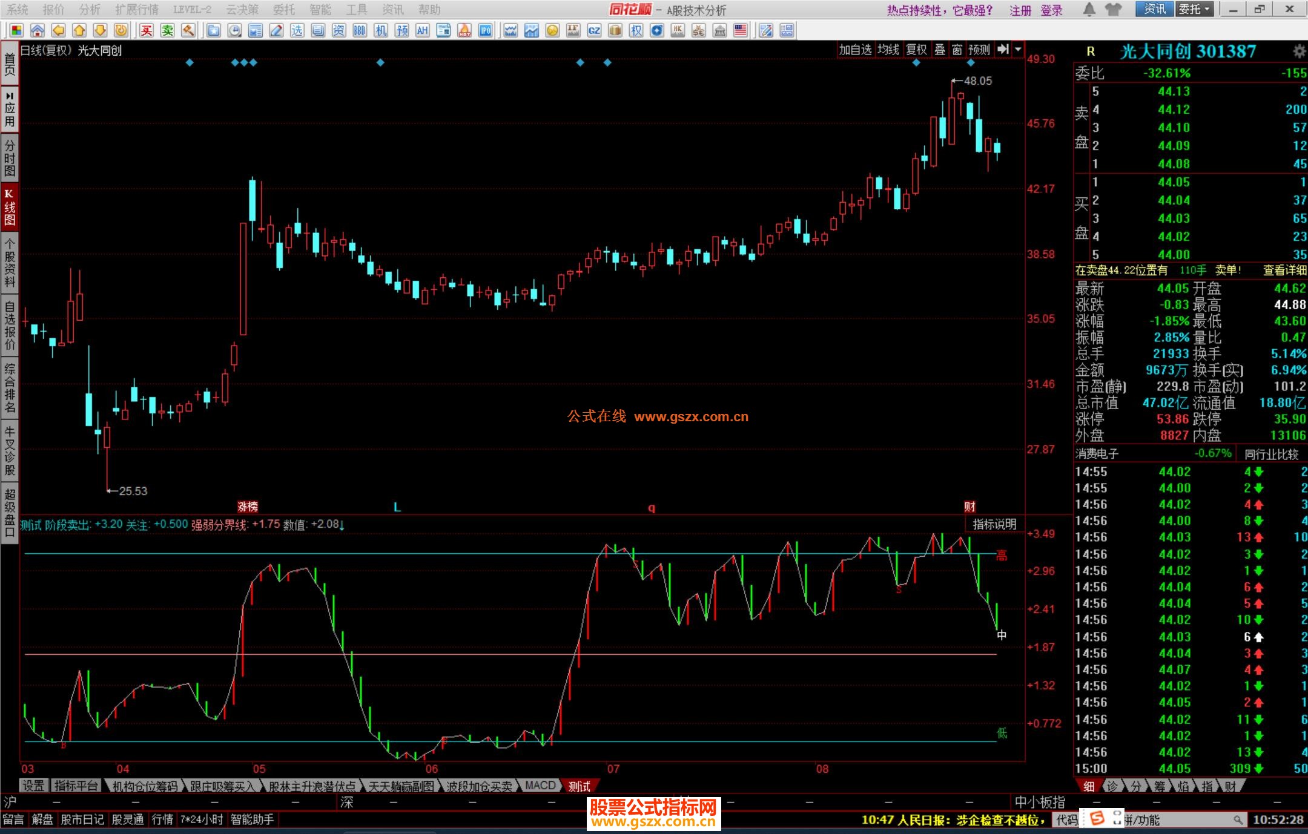Click the green 卖 (sell) toolbar icon
The width and height of the screenshot is (1308, 834).
(x=168, y=30)
